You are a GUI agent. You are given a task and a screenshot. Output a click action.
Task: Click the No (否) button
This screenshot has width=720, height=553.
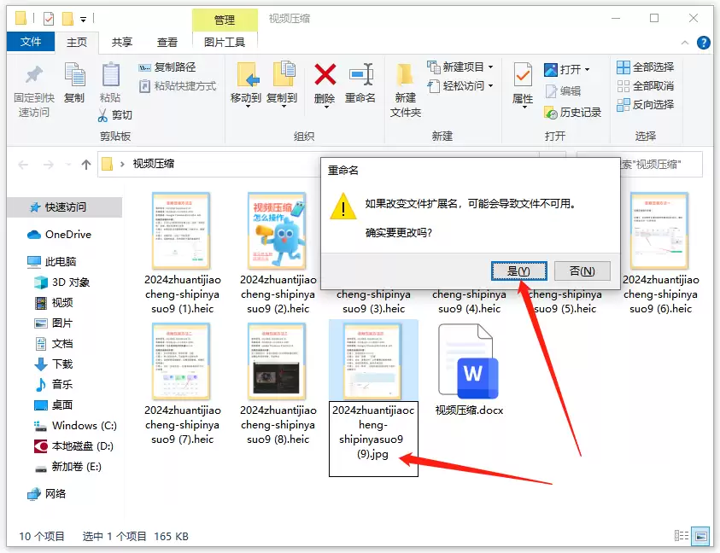coord(582,271)
